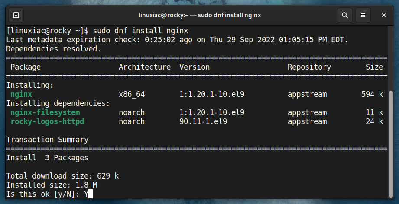The height and width of the screenshot is (204, 399).
Task: Close the terminal window
Action: [384, 15]
